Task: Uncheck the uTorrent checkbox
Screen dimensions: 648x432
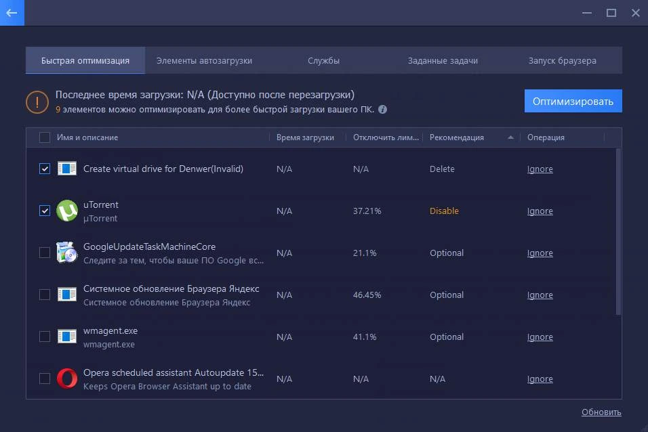Action: tap(45, 211)
